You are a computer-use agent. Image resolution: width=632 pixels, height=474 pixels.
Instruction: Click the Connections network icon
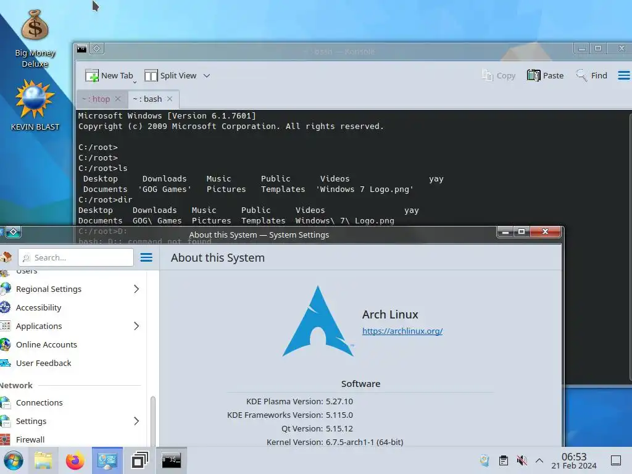point(5,402)
